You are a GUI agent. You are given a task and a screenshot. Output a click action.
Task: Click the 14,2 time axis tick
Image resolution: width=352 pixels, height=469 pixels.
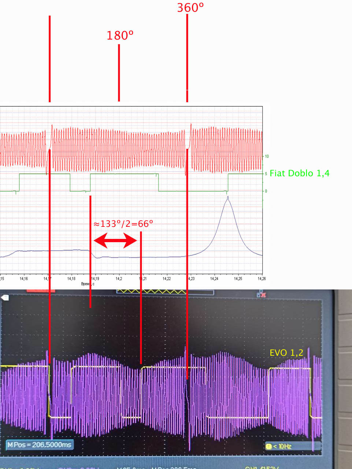(119, 279)
